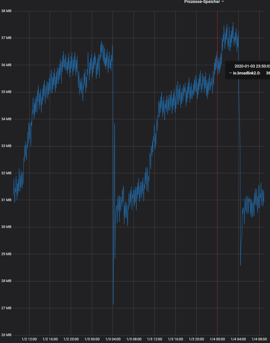Select the 1/3 16:00 time axis label
The width and height of the screenshot is (270, 343).
click(176, 339)
